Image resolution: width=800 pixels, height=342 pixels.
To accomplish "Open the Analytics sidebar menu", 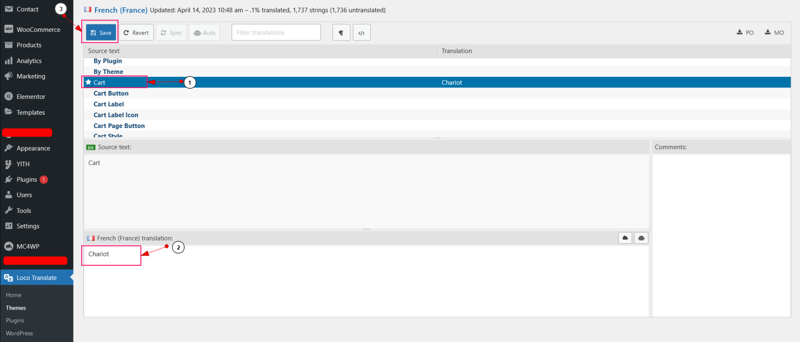I will tap(29, 61).
